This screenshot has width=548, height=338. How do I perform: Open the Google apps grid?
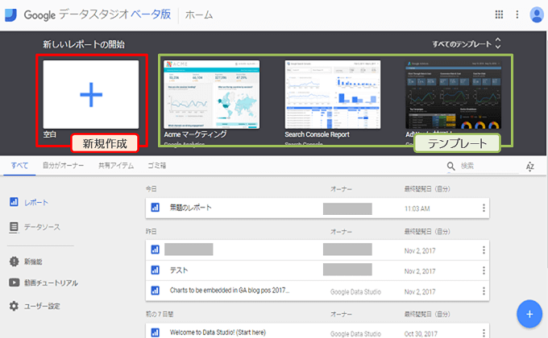(499, 14)
